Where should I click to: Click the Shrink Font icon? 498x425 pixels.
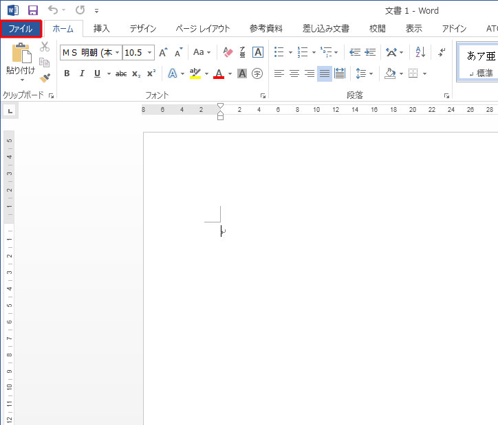pos(178,52)
